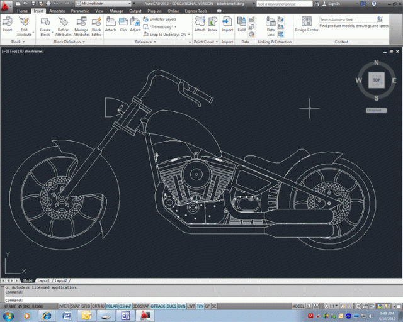This screenshot has height=322, width=403.
Task: Open the Parametric ribbon tab
Action: click(x=80, y=11)
